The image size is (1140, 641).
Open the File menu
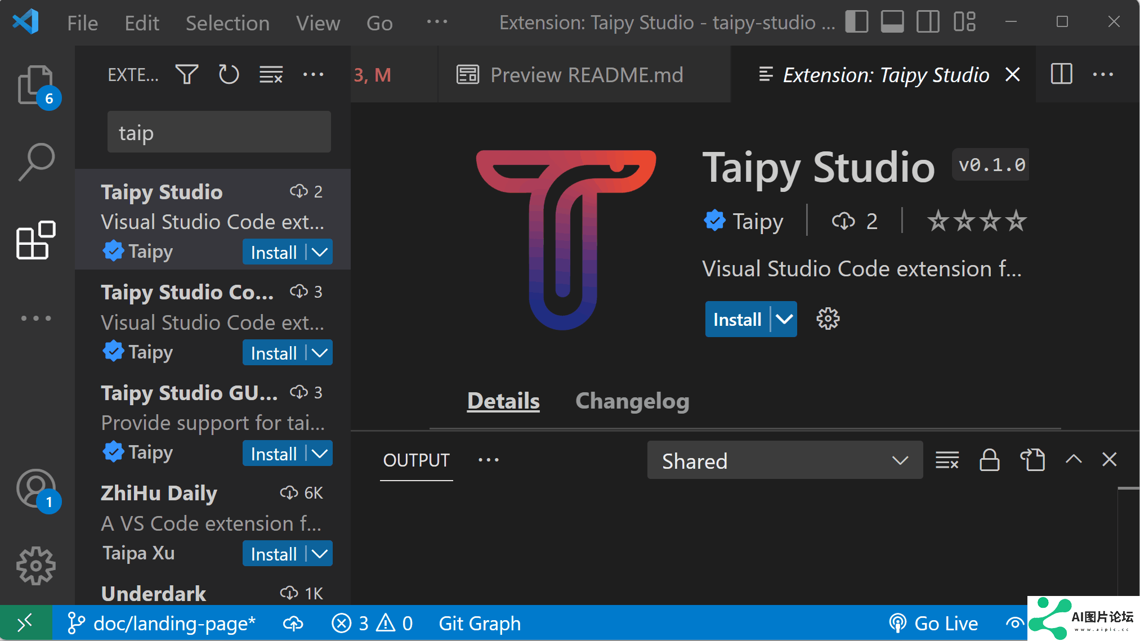coord(82,23)
